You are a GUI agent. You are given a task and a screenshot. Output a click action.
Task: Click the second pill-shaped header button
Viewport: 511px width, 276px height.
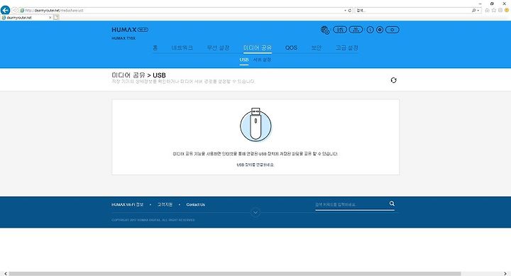pos(356,30)
